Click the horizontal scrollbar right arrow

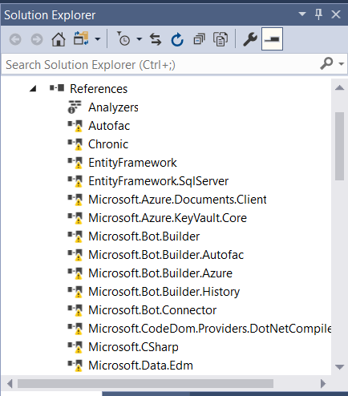pos(323,384)
